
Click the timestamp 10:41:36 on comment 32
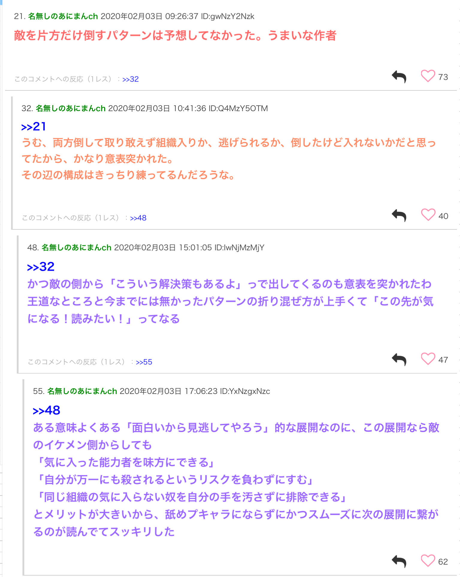click(x=190, y=108)
